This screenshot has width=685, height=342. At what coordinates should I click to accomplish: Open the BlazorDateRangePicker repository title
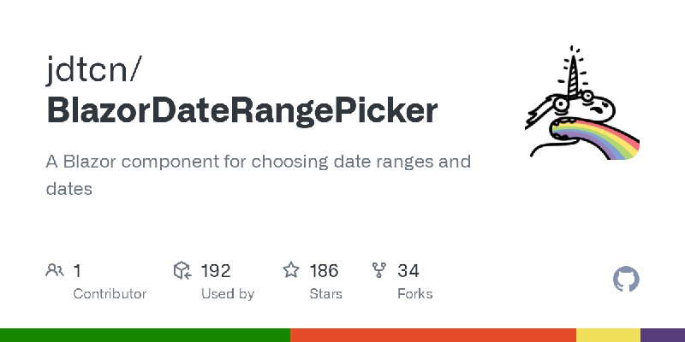[242, 110]
